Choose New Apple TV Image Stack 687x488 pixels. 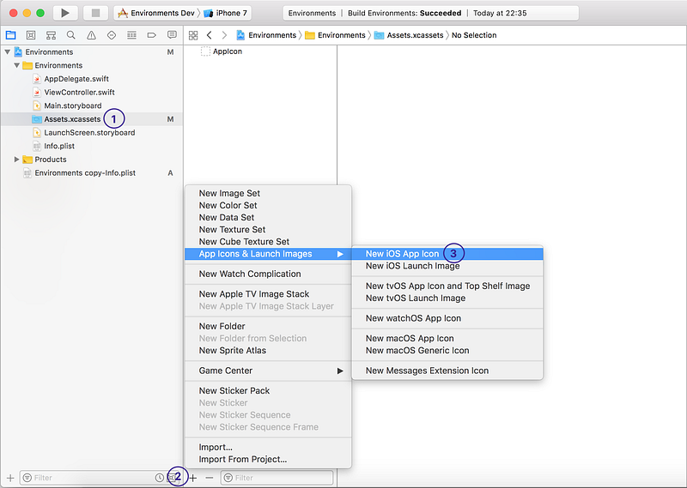point(268,294)
